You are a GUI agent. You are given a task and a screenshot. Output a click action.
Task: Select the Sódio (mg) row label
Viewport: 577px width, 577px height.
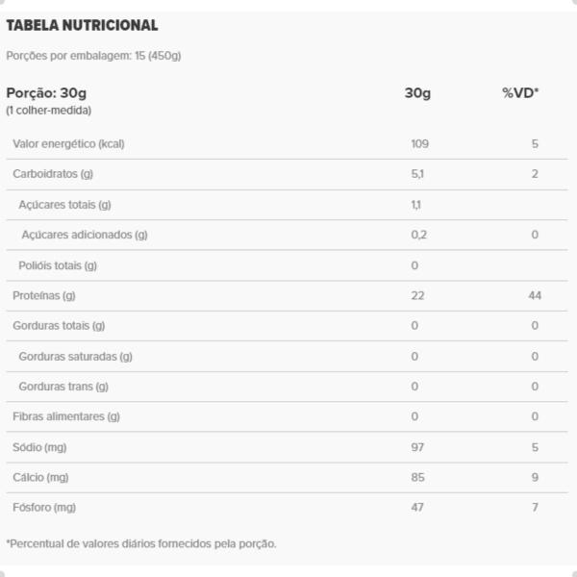(39, 447)
